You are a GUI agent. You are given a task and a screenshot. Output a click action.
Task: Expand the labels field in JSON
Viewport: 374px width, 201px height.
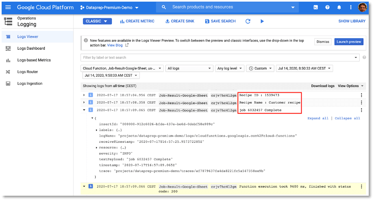tap(97, 130)
